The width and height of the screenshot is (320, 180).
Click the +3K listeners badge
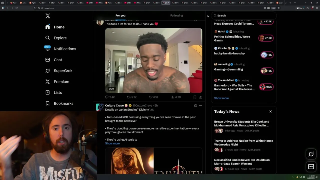[x=267, y=55]
